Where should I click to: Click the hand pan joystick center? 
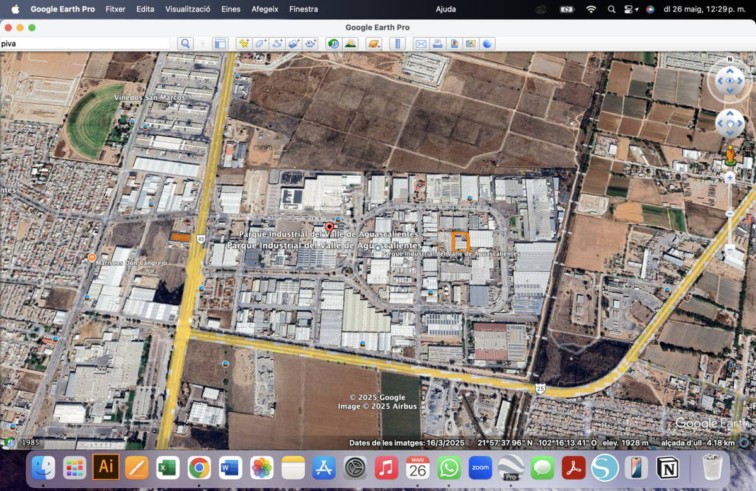click(730, 123)
